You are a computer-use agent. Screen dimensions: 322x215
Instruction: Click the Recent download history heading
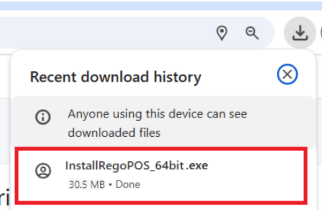(x=116, y=76)
